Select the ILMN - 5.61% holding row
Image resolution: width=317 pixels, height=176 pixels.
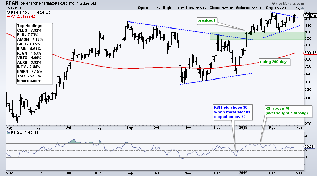(29, 49)
